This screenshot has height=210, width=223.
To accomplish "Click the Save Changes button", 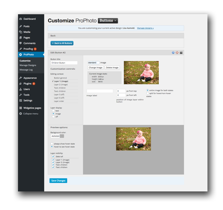I will point(58,181).
